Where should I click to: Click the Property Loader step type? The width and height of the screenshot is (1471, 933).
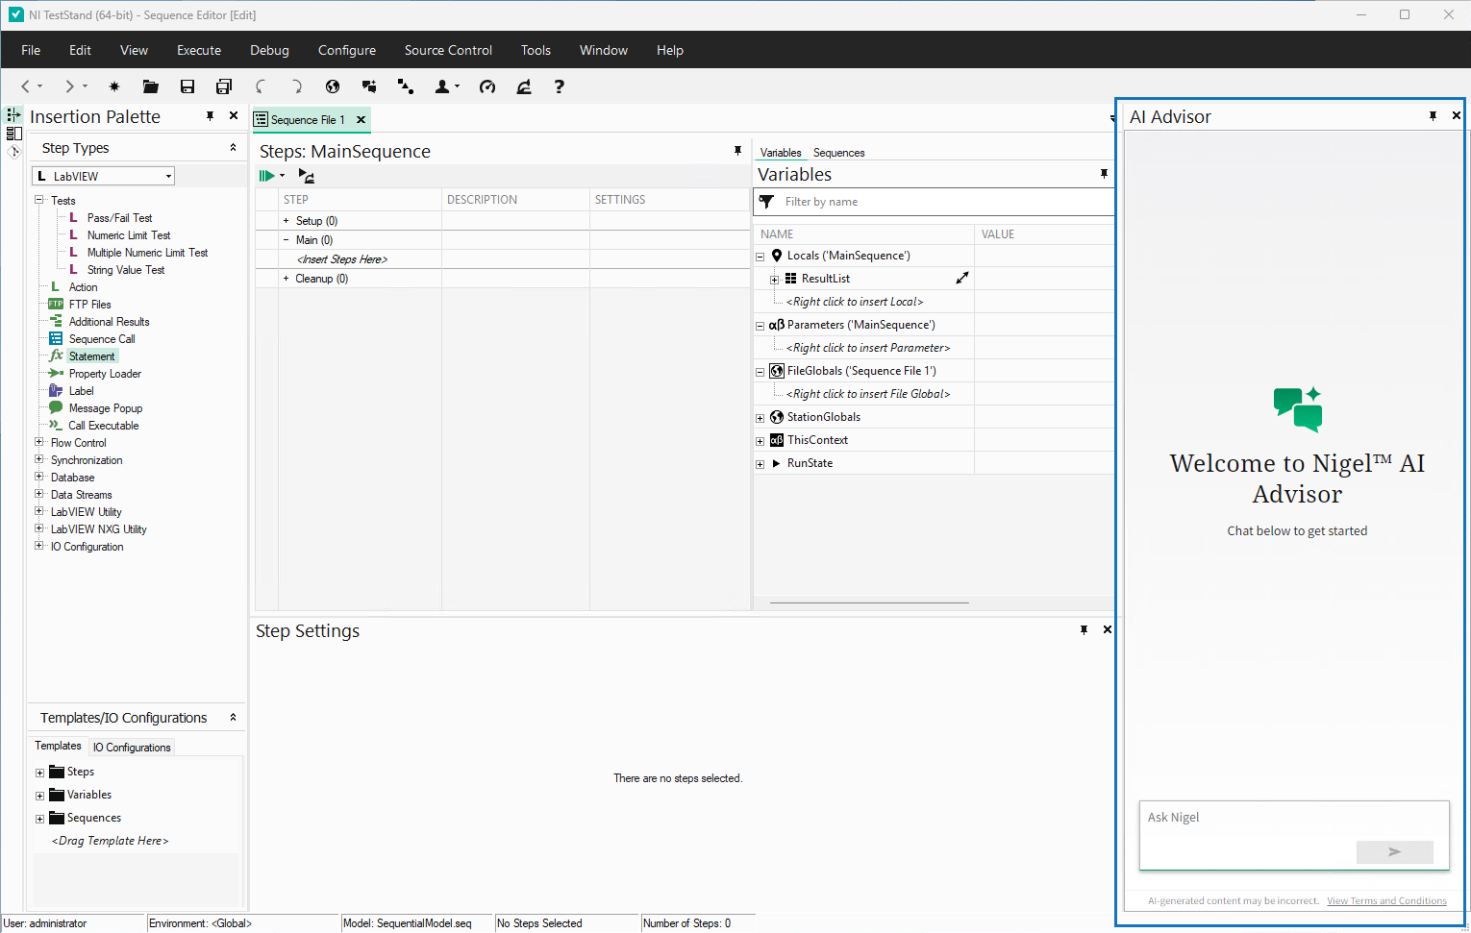click(105, 374)
